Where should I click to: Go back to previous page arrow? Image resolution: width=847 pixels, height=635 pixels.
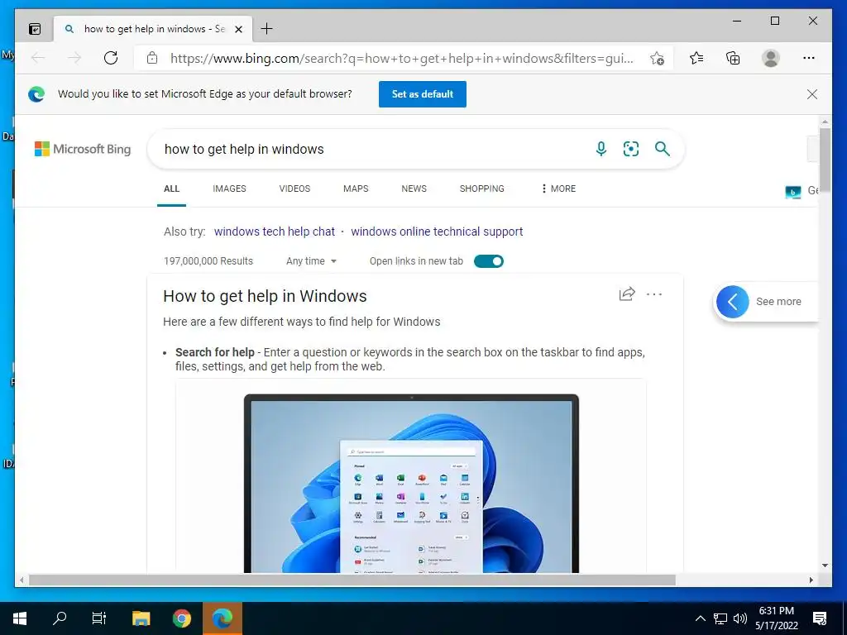(38, 58)
